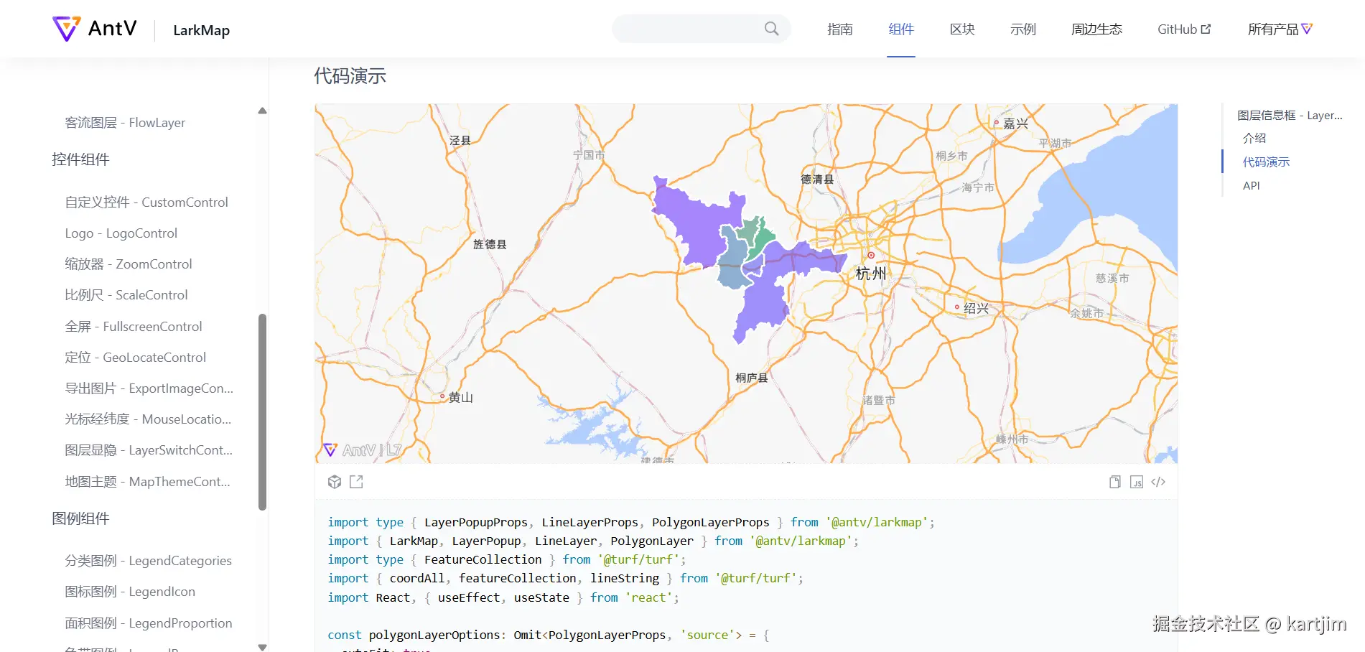Switch to the 组件 tab
This screenshot has height=652, width=1365.
pyautogui.click(x=901, y=29)
